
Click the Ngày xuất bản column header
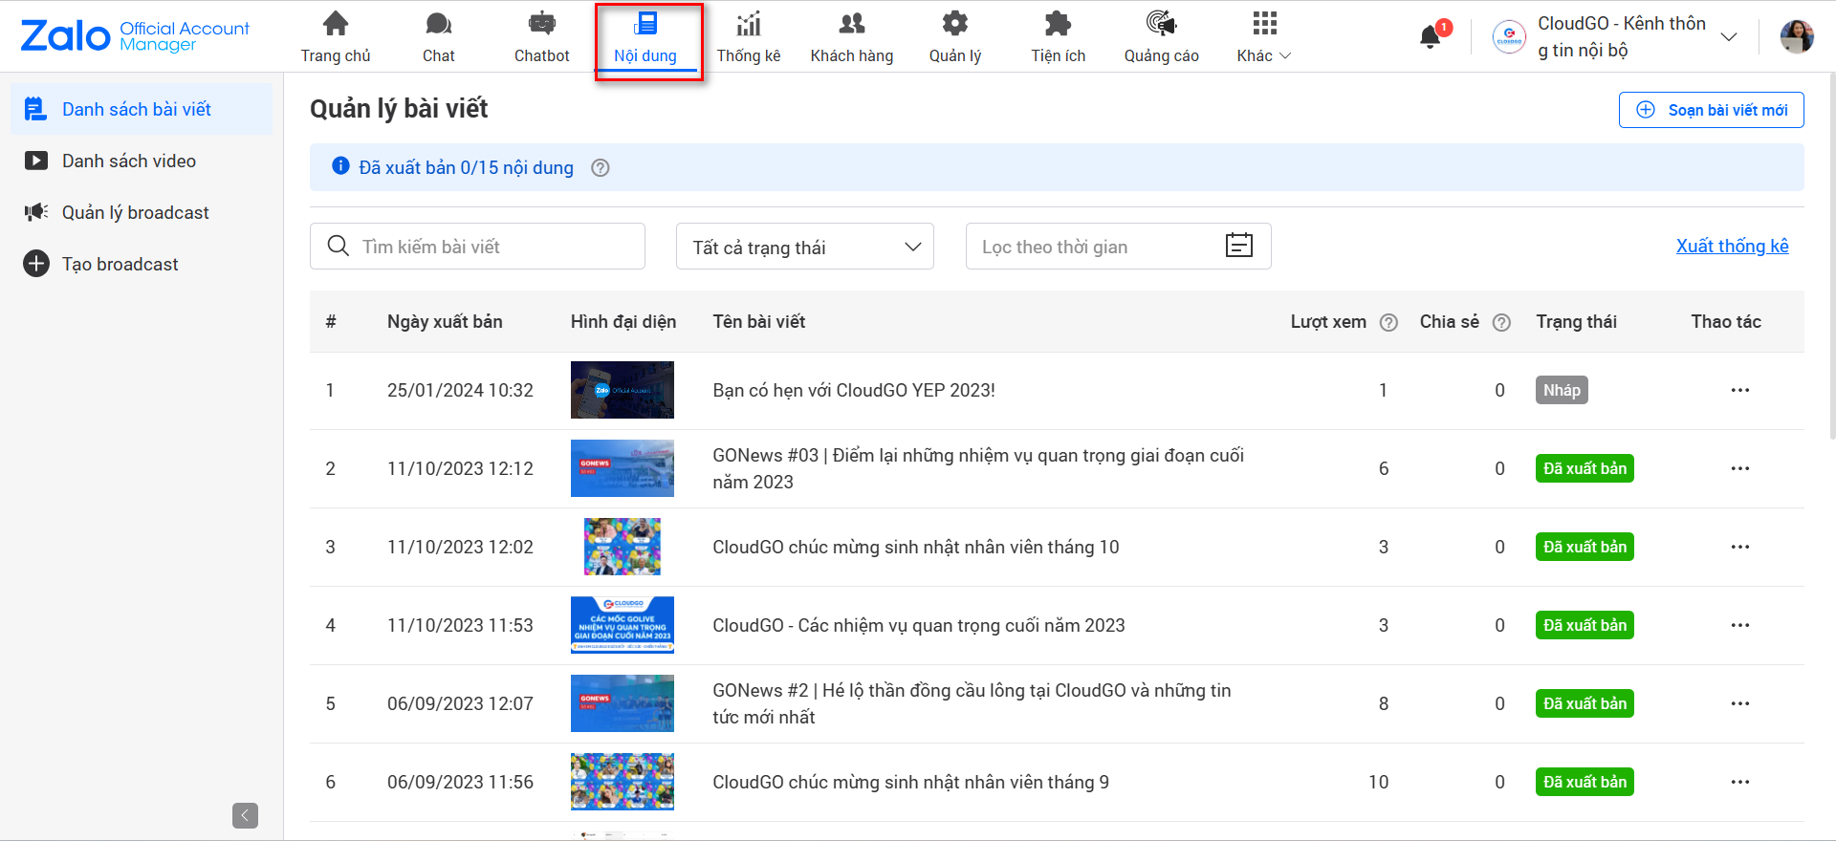445,322
